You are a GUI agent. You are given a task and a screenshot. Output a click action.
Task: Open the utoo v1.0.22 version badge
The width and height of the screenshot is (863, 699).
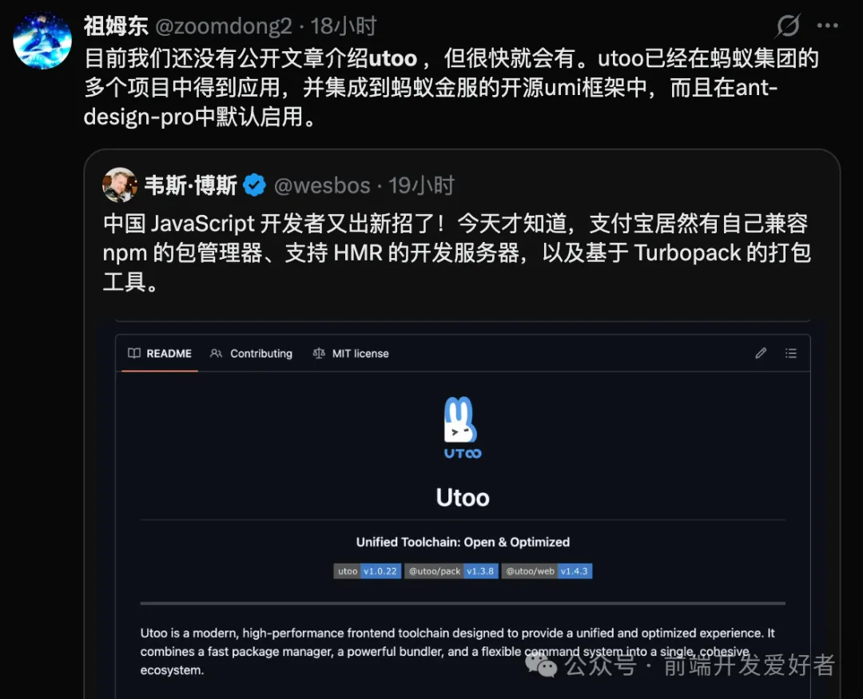pyautogui.click(x=367, y=570)
